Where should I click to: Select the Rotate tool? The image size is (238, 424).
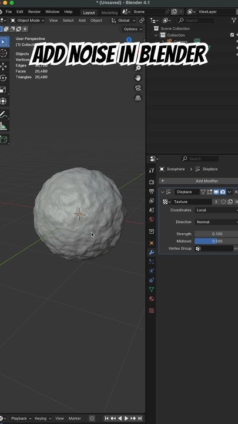click(x=4, y=78)
